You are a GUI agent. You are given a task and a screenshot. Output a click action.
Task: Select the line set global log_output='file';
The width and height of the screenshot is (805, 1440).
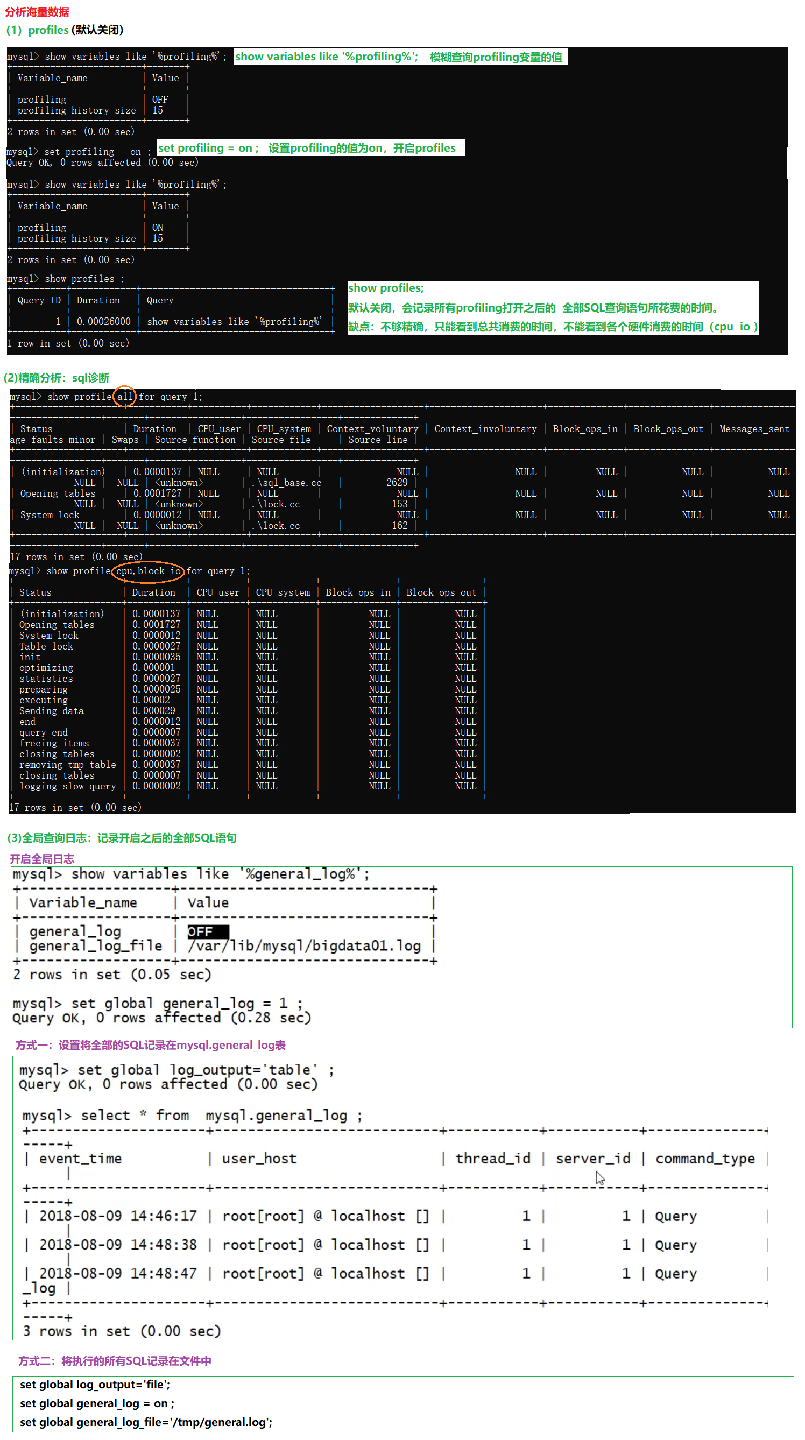(x=95, y=1385)
